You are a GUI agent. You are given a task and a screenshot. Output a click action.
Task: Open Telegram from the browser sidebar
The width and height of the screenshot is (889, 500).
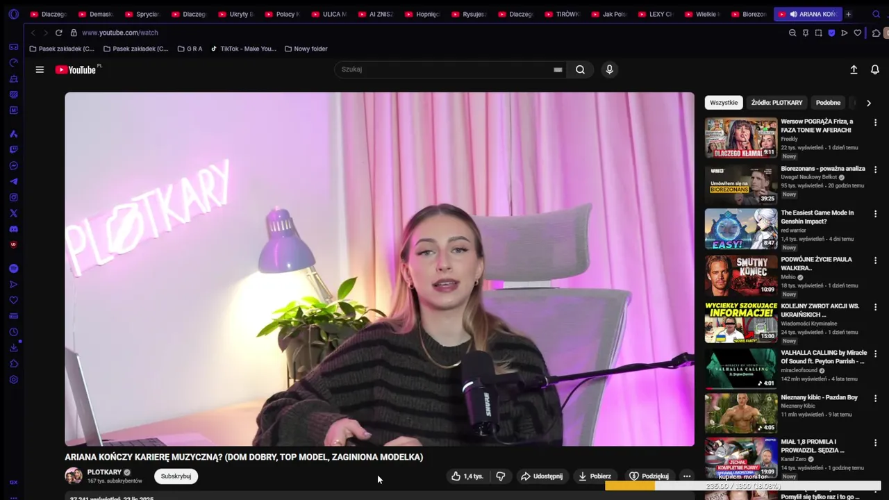click(x=14, y=181)
